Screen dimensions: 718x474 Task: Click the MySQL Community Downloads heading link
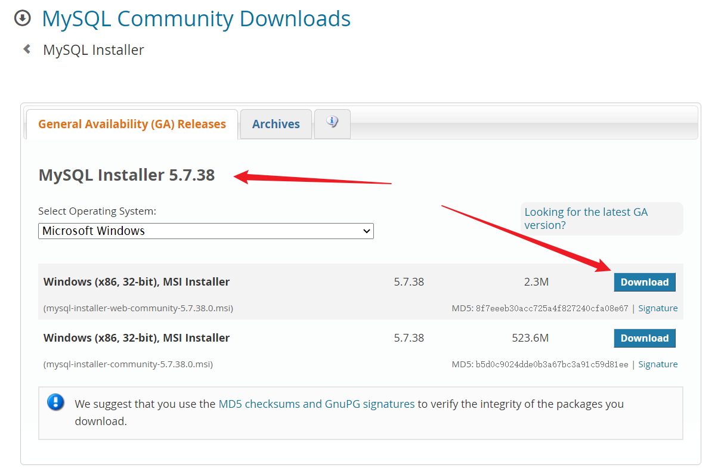tap(196, 18)
